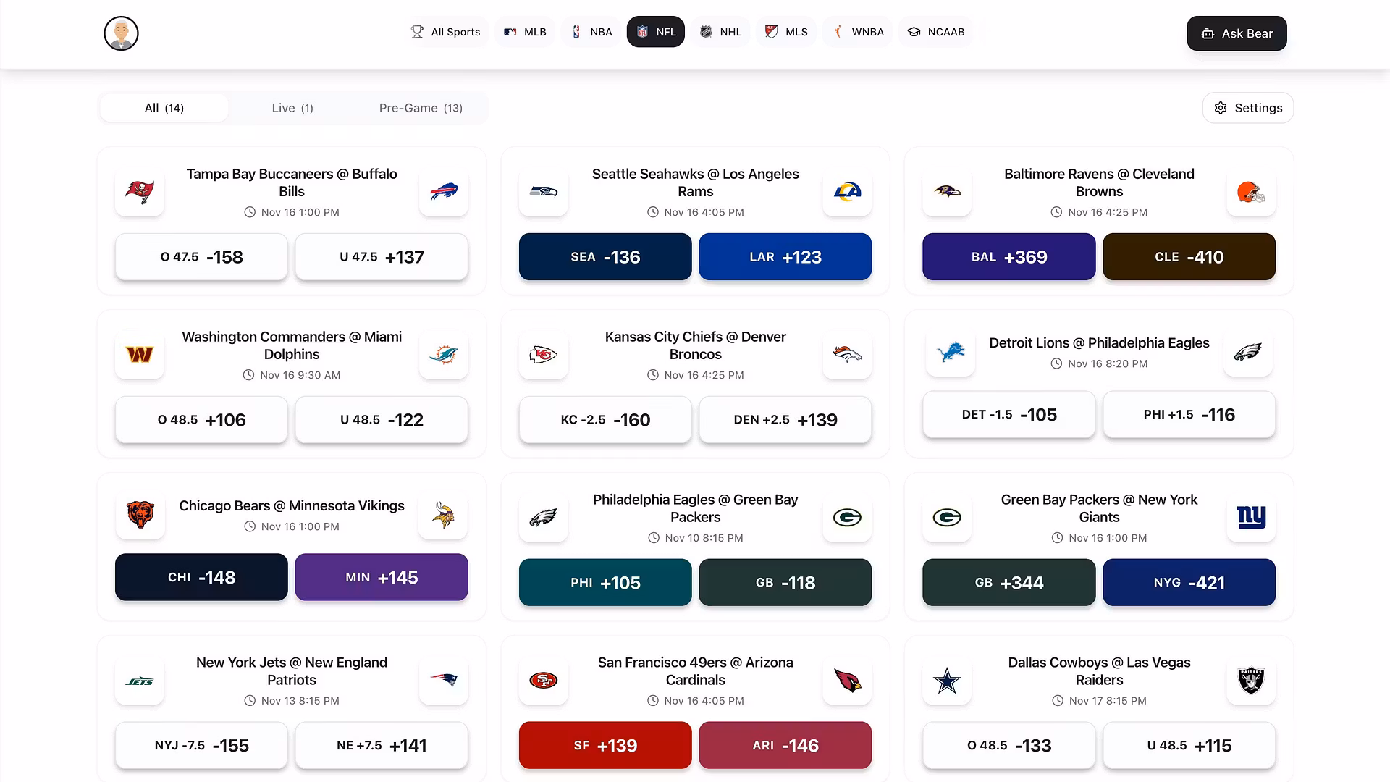The width and height of the screenshot is (1390, 782).
Task: Open the user profile avatar
Action: 121,33
